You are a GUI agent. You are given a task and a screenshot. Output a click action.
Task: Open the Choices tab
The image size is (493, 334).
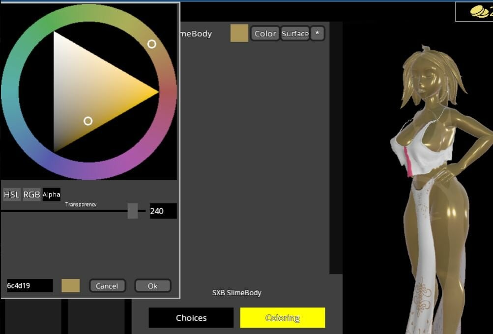(x=191, y=318)
